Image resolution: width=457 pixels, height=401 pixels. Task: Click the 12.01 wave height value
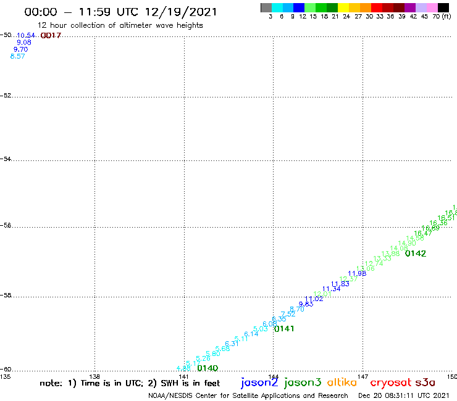(x=322, y=294)
